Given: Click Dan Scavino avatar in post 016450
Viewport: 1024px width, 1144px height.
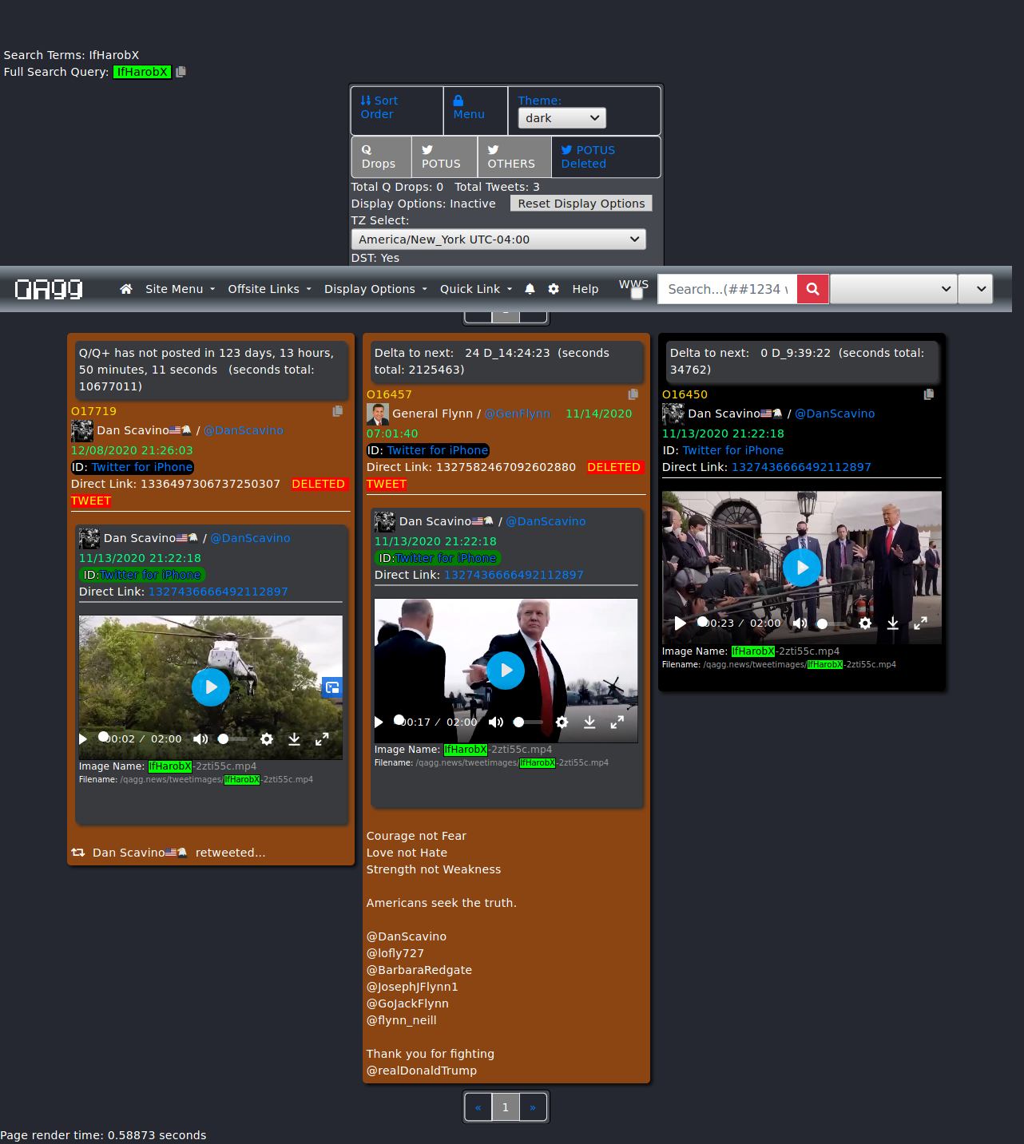Looking at the screenshot, I should [673, 414].
